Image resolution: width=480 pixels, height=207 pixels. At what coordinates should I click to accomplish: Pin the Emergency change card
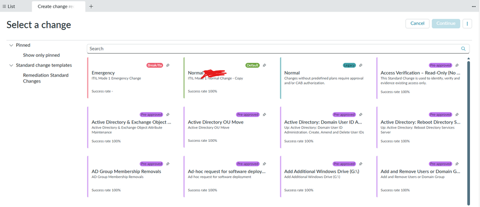tap(168, 65)
